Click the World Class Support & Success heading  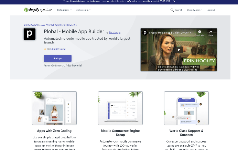tap(186, 133)
